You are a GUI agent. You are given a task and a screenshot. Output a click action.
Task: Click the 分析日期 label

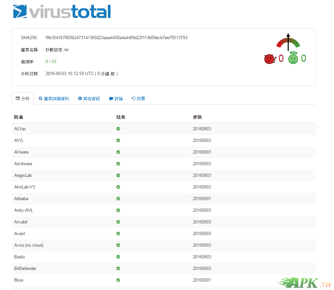pos(30,74)
